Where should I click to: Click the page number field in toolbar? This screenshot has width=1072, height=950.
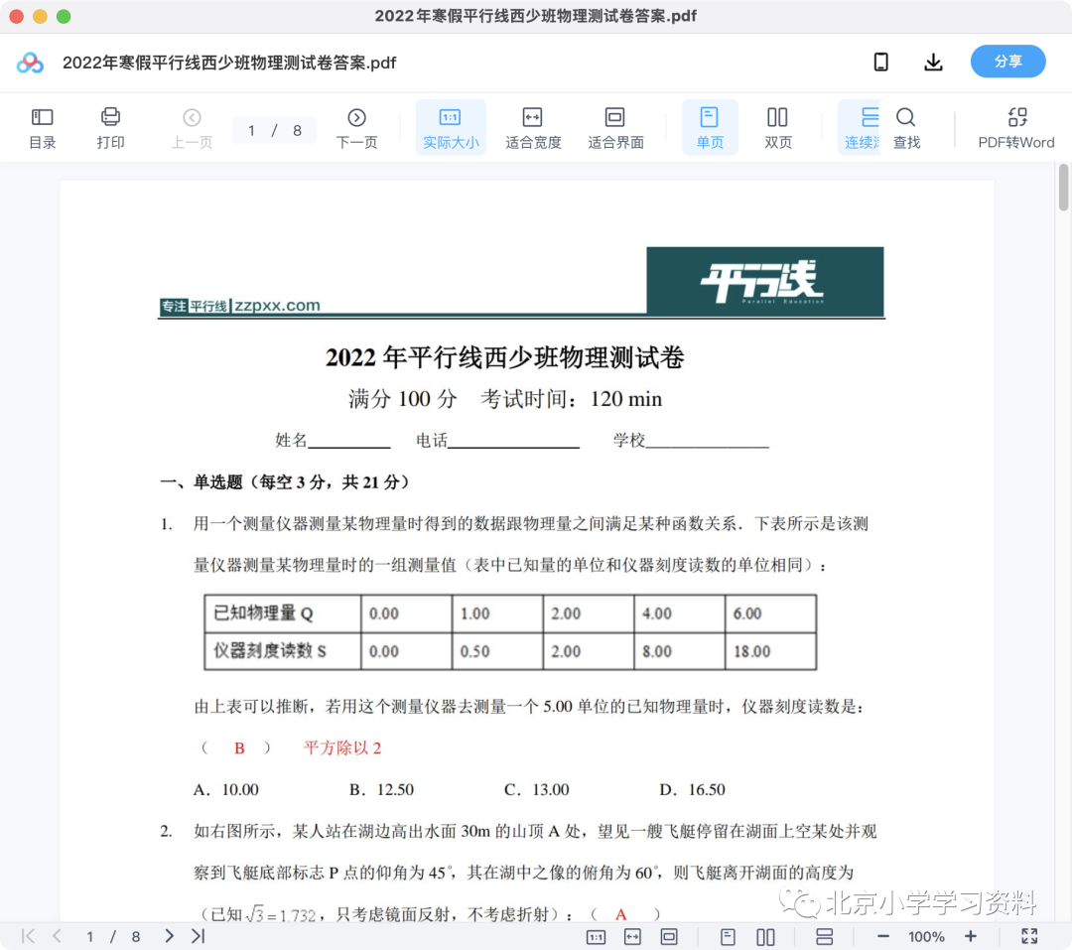click(274, 131)
